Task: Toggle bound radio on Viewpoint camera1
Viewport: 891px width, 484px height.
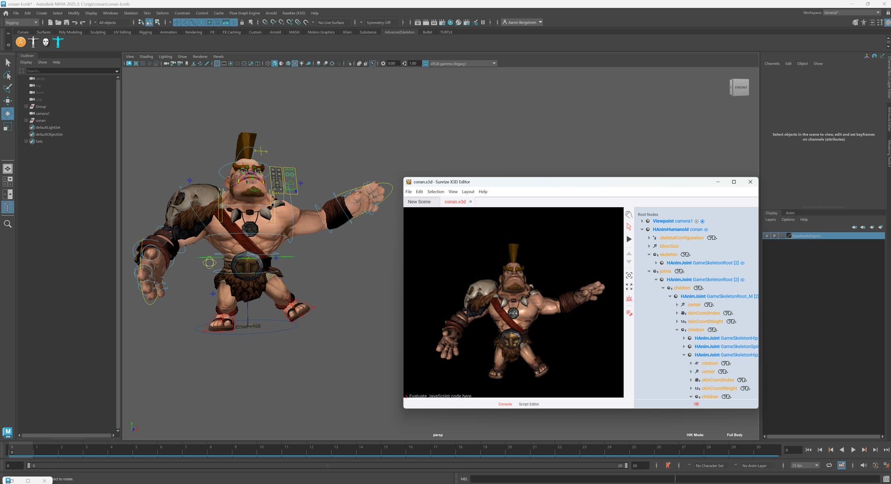Action: coord(702,221)
